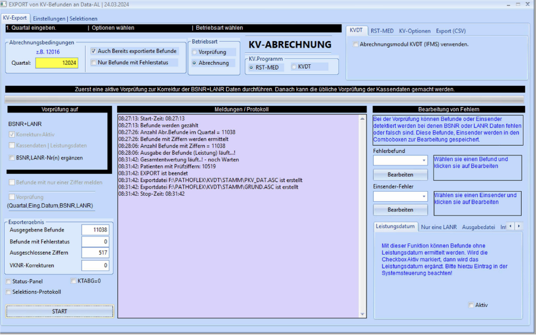536x335 pixels.
Task: Choose the KVDT program radio option
Action: (294, 67)
